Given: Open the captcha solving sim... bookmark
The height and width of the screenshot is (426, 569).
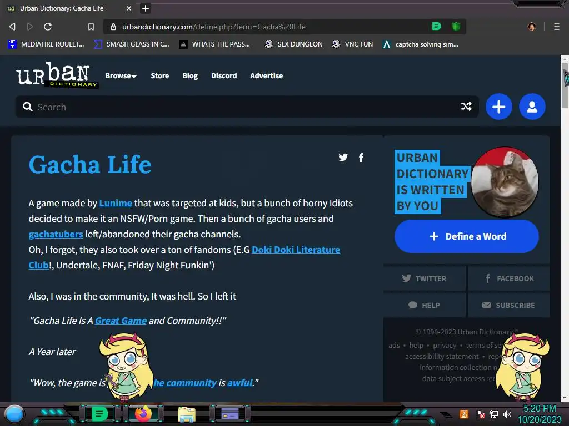Looking at the screenshot, I should [x=421, y=44].
